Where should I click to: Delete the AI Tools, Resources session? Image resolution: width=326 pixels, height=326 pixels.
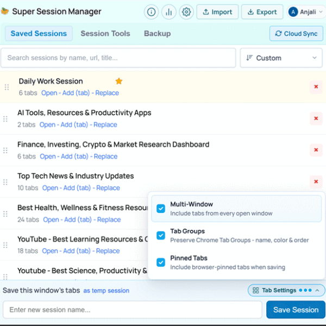click(316, 118)
